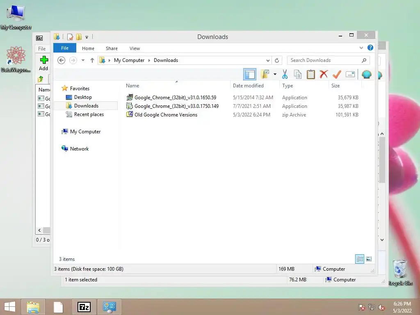Open the Home ribbon tab

point(88,48)
